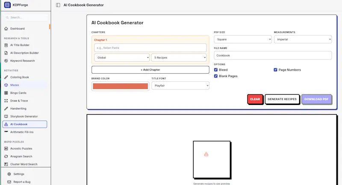Click the Cluster Word Search icon

coord(6,164)
